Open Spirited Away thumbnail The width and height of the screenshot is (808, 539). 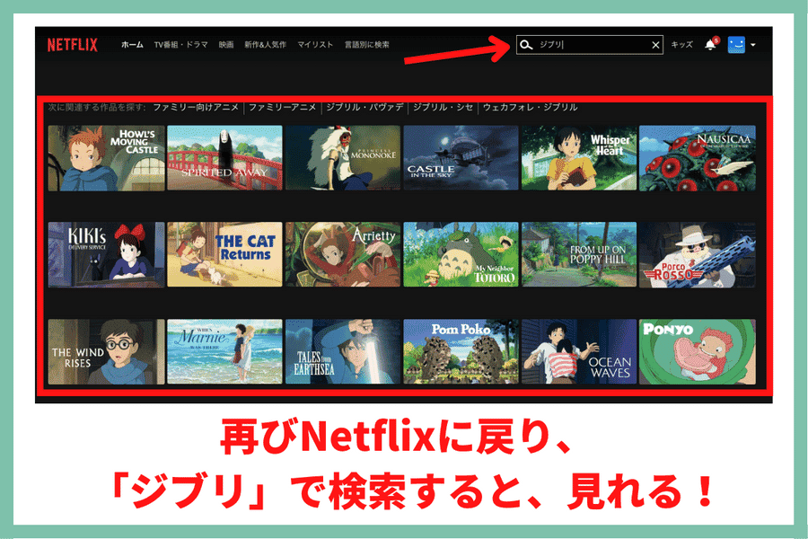(x=224, y=158)
